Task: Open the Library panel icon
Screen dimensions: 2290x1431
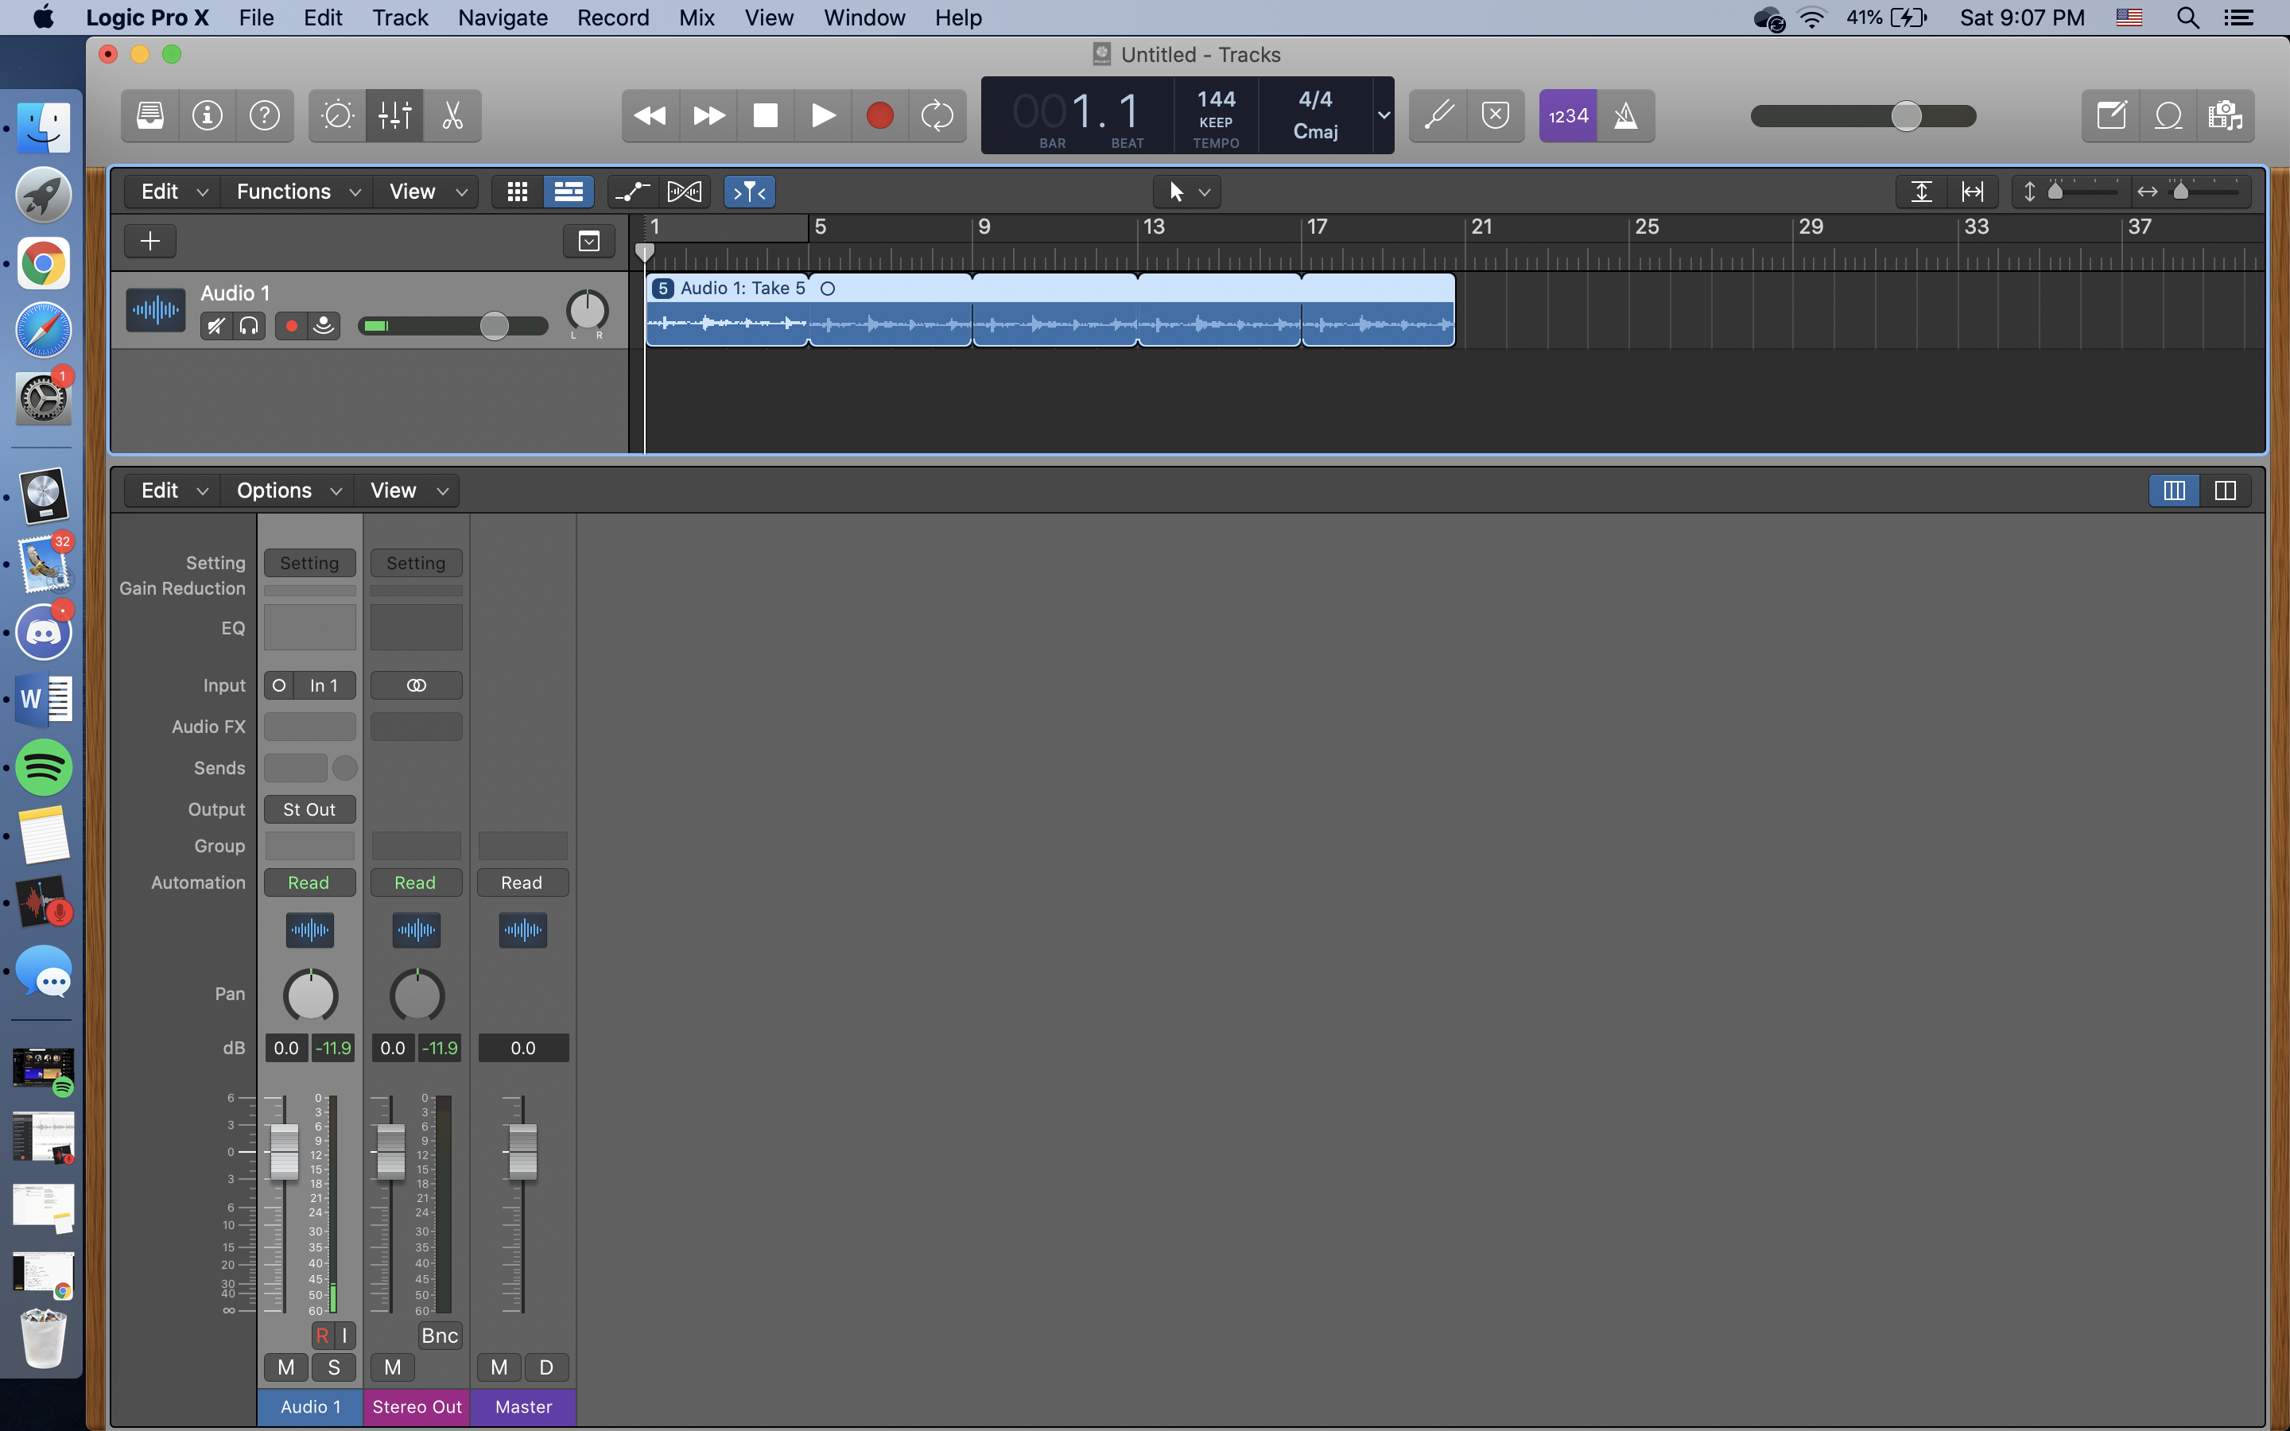Action: click(x=149, y=115)
